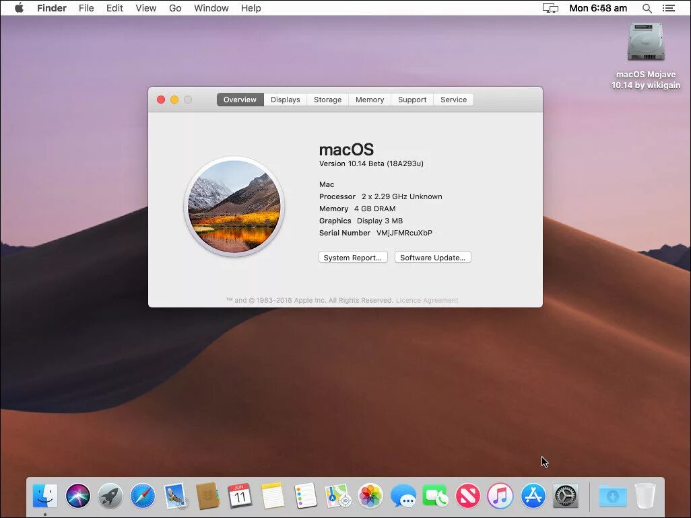
Task: Open System Preferences gear icon in Dock
Action: pyautogui.click(x=566, y=496)
